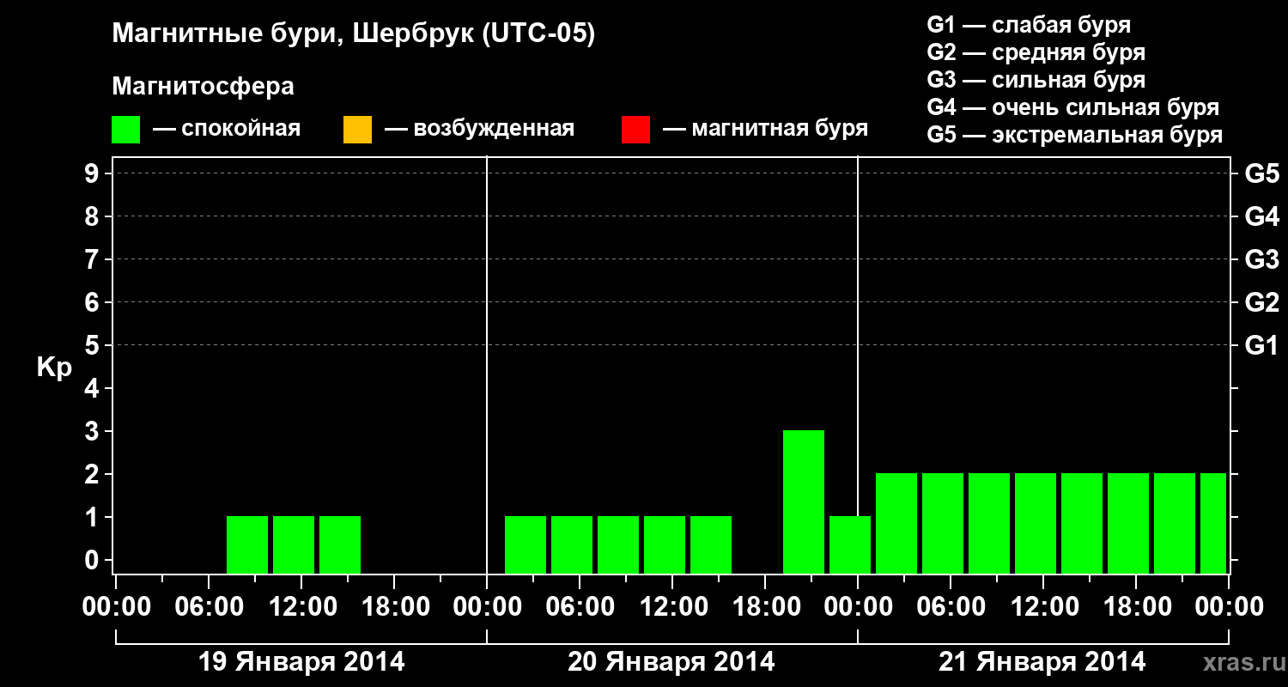This screenshot has width=1288, height=687.
Task: Click the orange 'возбужденная' legend swatch
Action: [357, 130]
